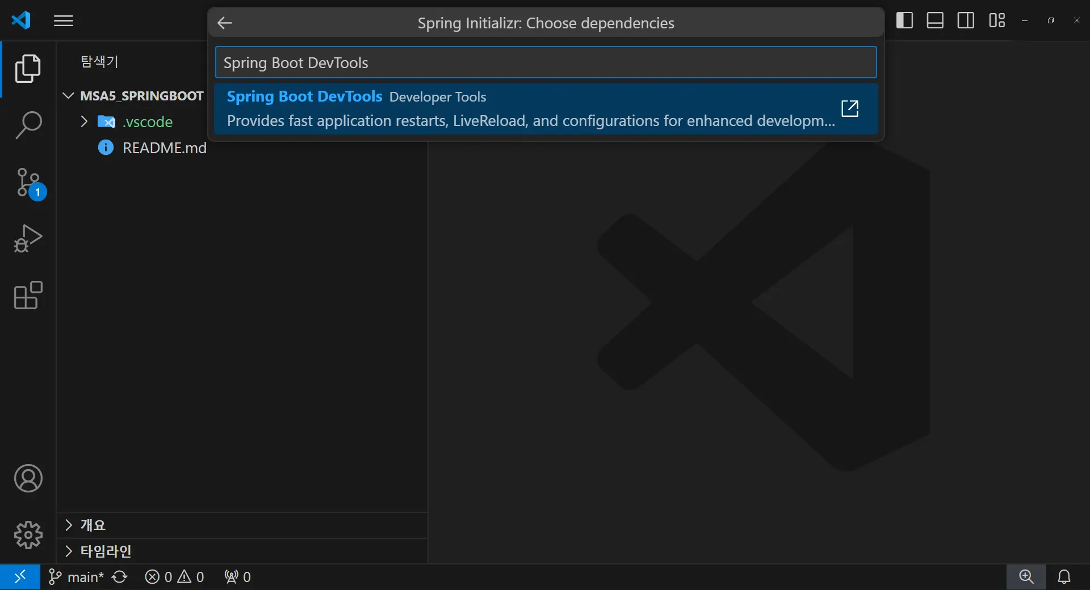Open forwarded ports indicator showing 0
The image size is (1090, 590).
pyautogui.click(x=237, y=577)
